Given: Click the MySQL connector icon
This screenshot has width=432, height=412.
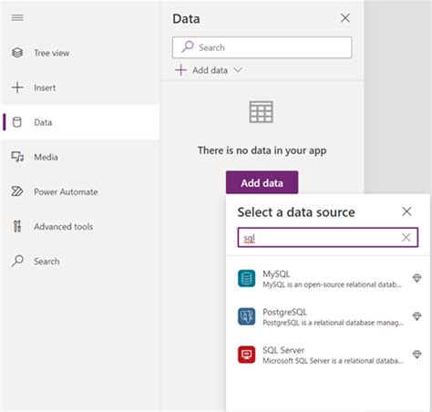Looking at the screenshot, I should [x=246, y=278].
